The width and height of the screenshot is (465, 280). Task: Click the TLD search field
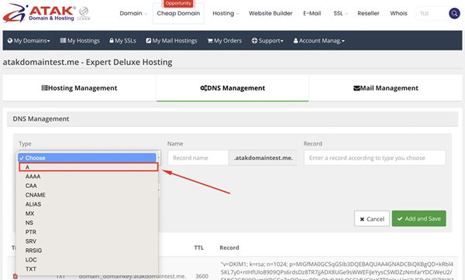pos(432,13)
